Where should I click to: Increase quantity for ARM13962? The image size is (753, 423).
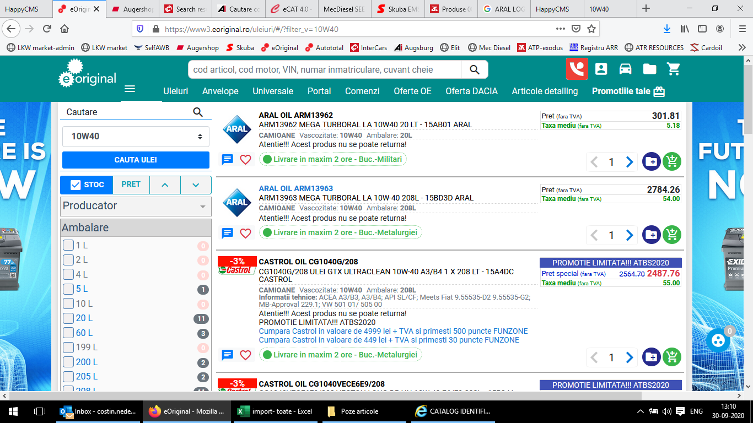(630, 161)
